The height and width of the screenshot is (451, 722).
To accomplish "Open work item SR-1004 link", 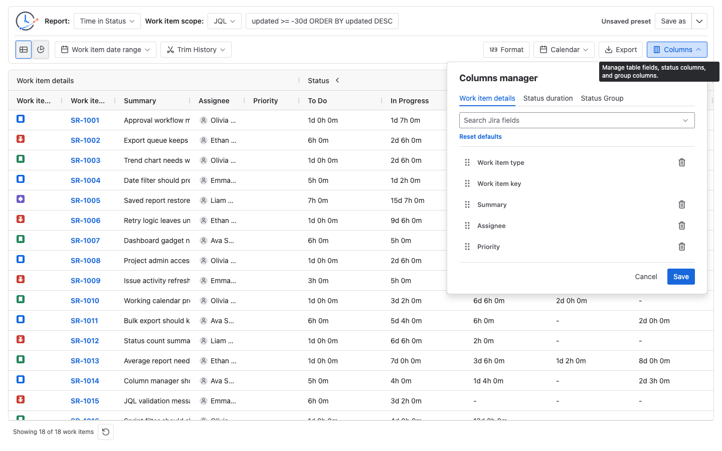I will [85, 180].
